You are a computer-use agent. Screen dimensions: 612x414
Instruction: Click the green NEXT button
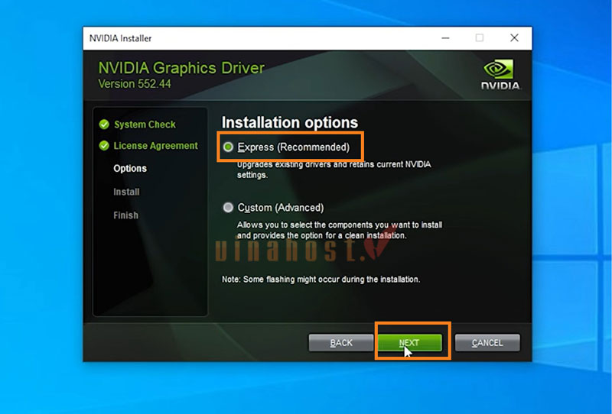point(410,343)
